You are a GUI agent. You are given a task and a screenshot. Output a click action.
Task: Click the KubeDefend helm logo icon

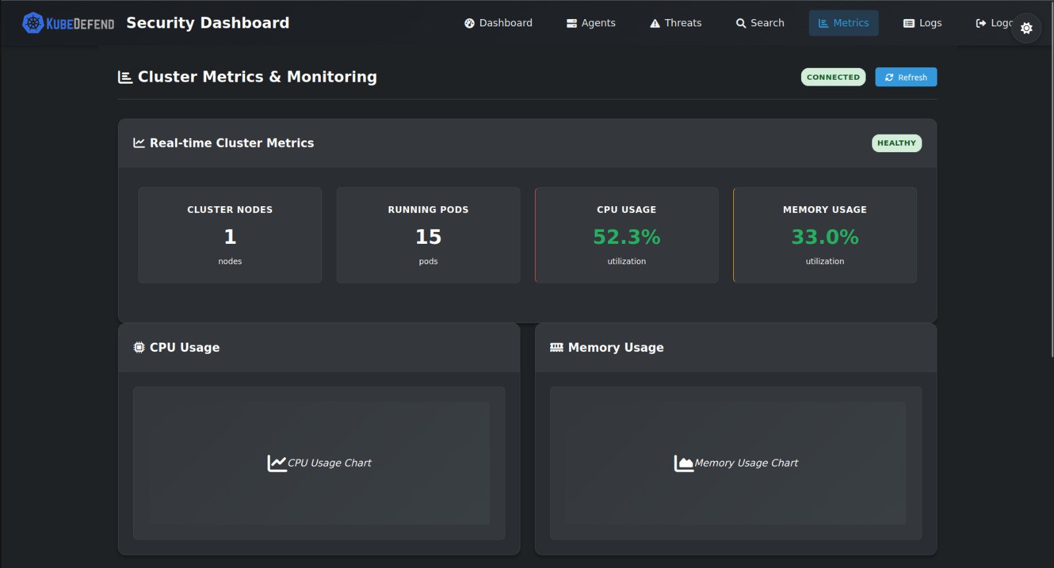point(32,23)
